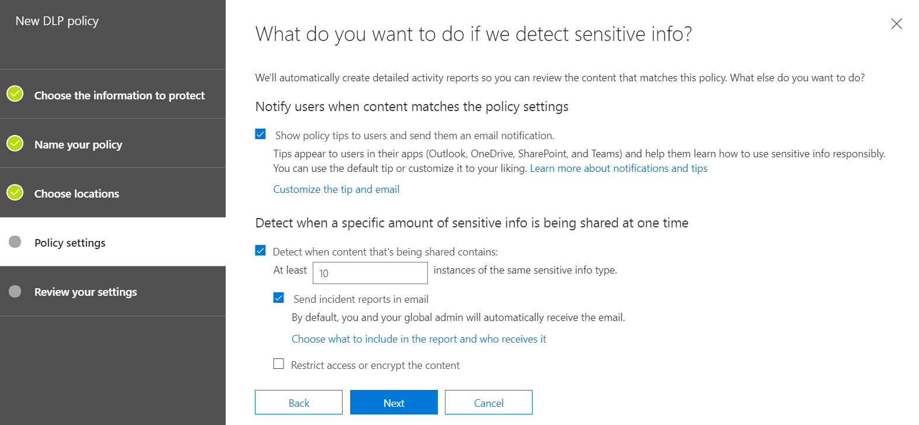The height and width of the screenshot is (425, 919).
Task: Click "Learn more about notifications and tips"
Action: click(x=618, y=168)
